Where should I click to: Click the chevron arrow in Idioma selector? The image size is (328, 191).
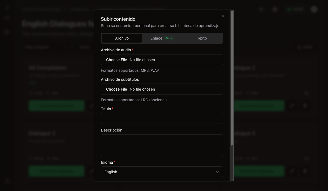(217, 172)
